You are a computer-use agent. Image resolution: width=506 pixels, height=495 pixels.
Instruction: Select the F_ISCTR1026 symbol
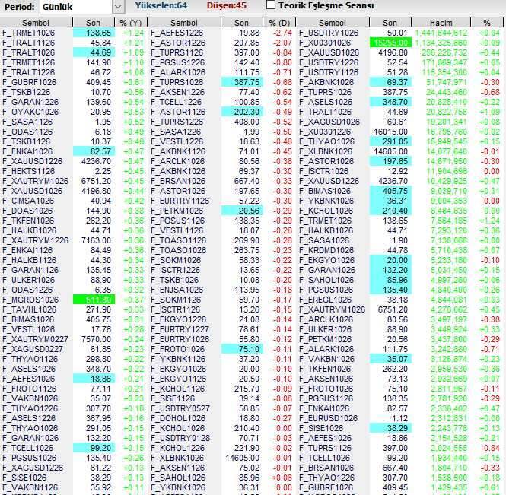[x=323, y=171]
